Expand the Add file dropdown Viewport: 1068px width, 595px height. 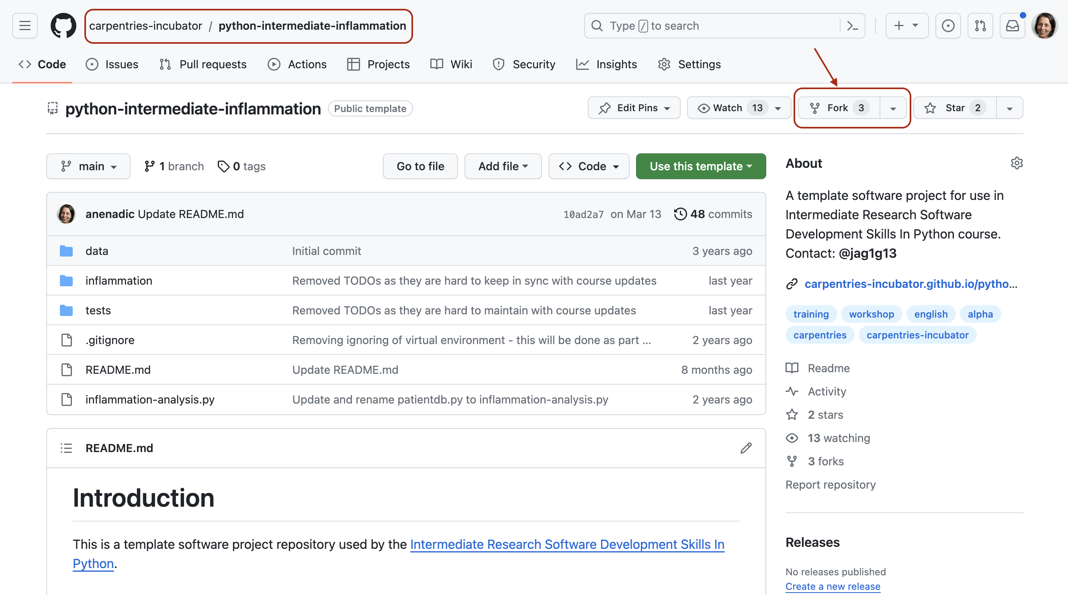pyautogui.click(x=503, y=166)
